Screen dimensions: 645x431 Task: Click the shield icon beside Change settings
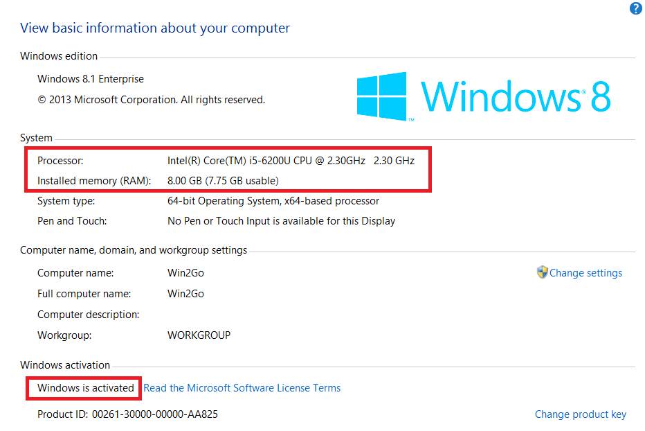click(542, 272)
